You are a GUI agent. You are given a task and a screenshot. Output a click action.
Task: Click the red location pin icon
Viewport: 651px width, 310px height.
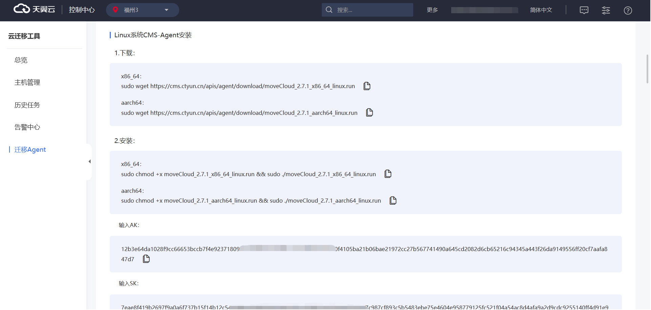(115, 10)
